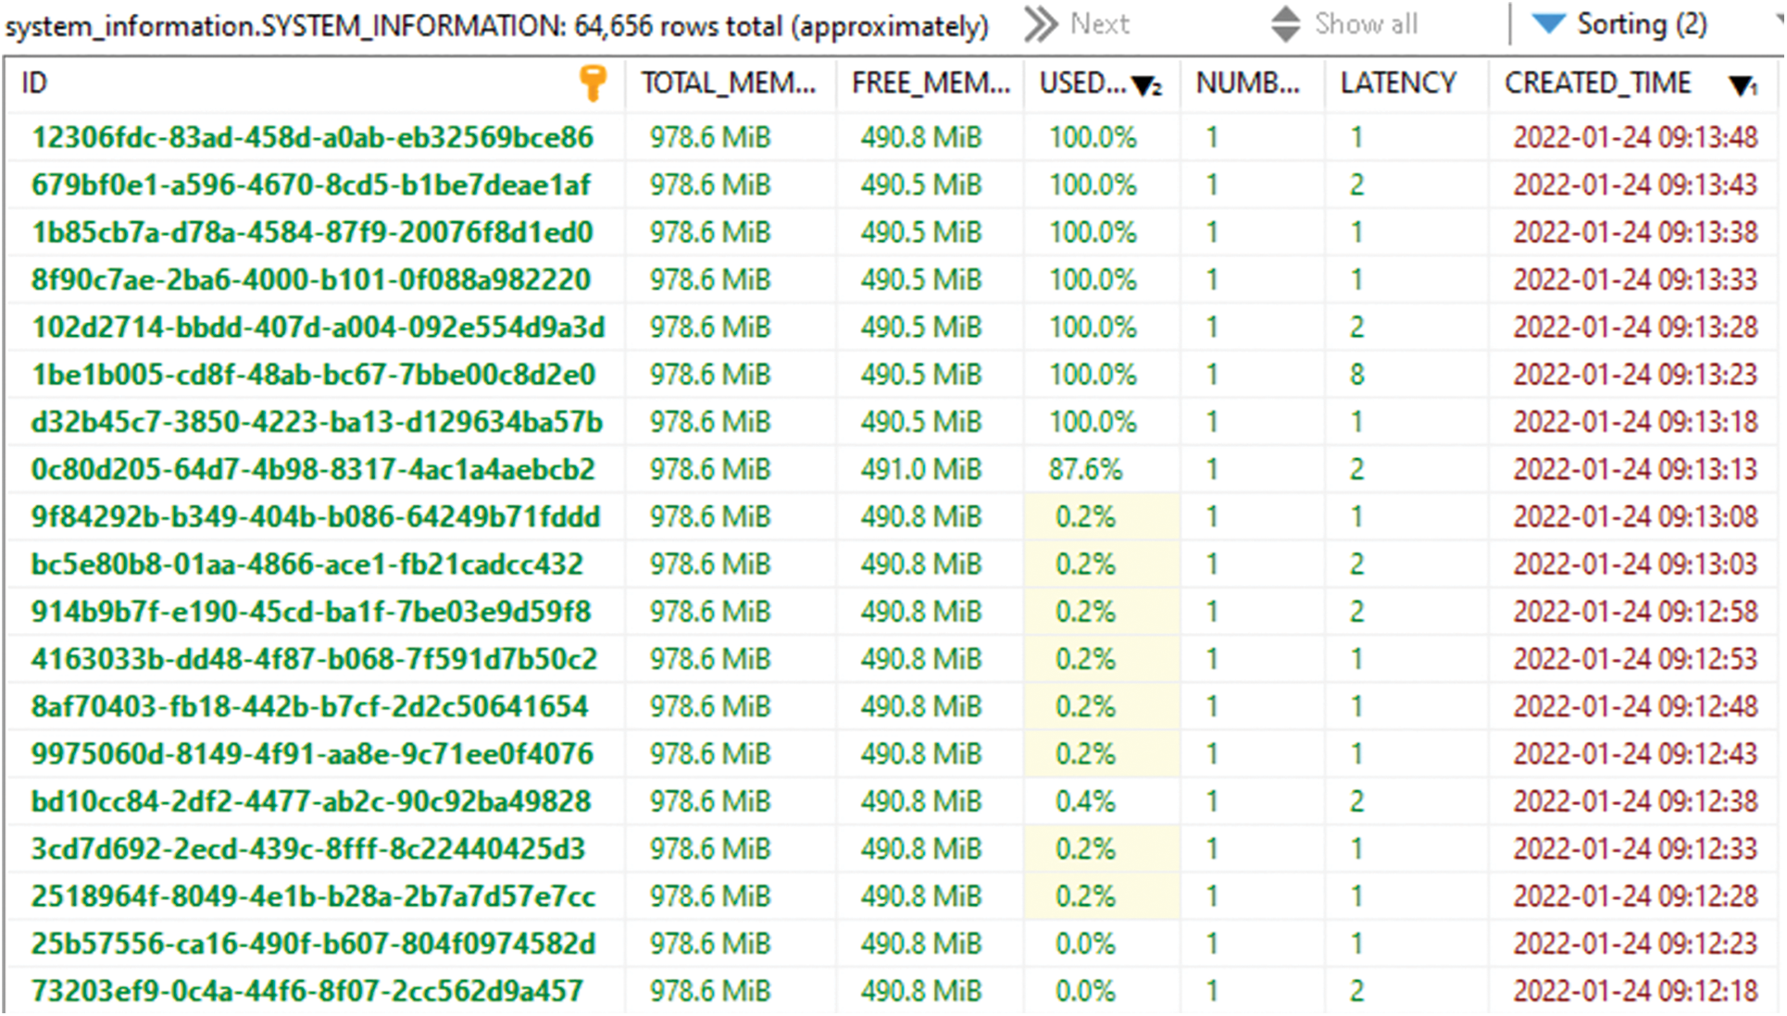Select latency cell with value 8
1787x1016 pixels.
point(1356,375)
